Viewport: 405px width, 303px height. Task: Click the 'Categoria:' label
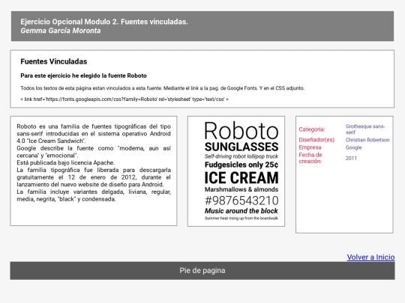312,129
